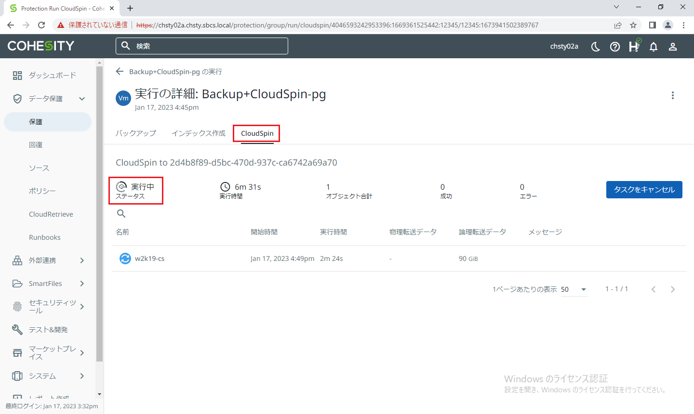This screenshot has width=694, height=414.
Task: Click the w2k19-cs running status icon
Action: (125, 259)
